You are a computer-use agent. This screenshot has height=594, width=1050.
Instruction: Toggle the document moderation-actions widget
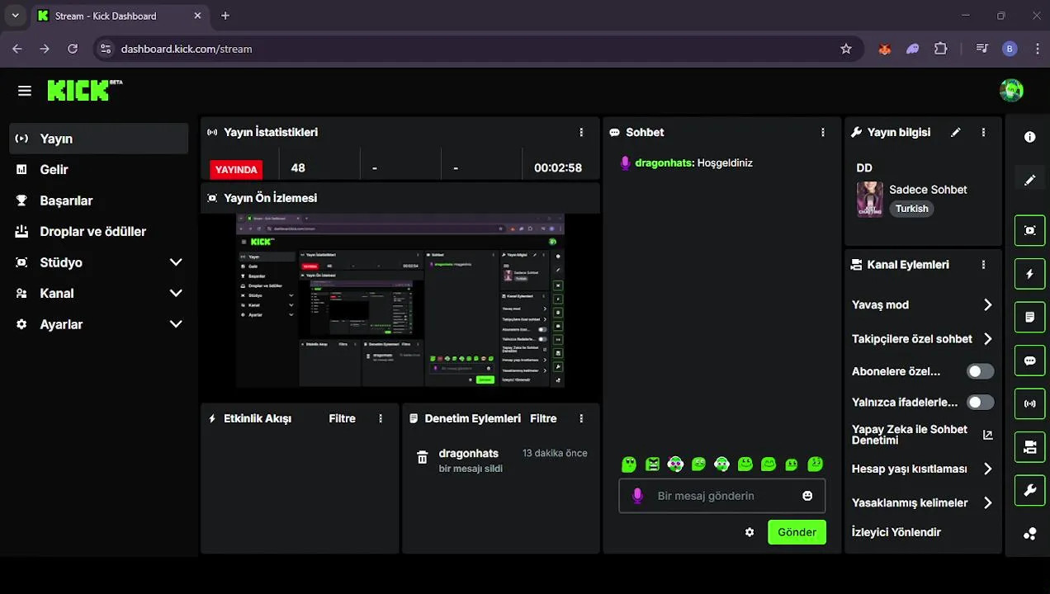click(x=1029, y=317)
